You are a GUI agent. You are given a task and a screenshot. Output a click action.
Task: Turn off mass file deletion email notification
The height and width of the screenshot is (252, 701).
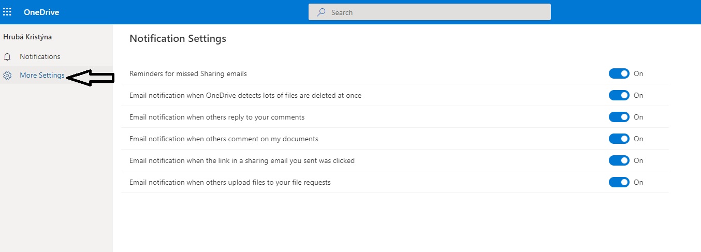point(619,95)
